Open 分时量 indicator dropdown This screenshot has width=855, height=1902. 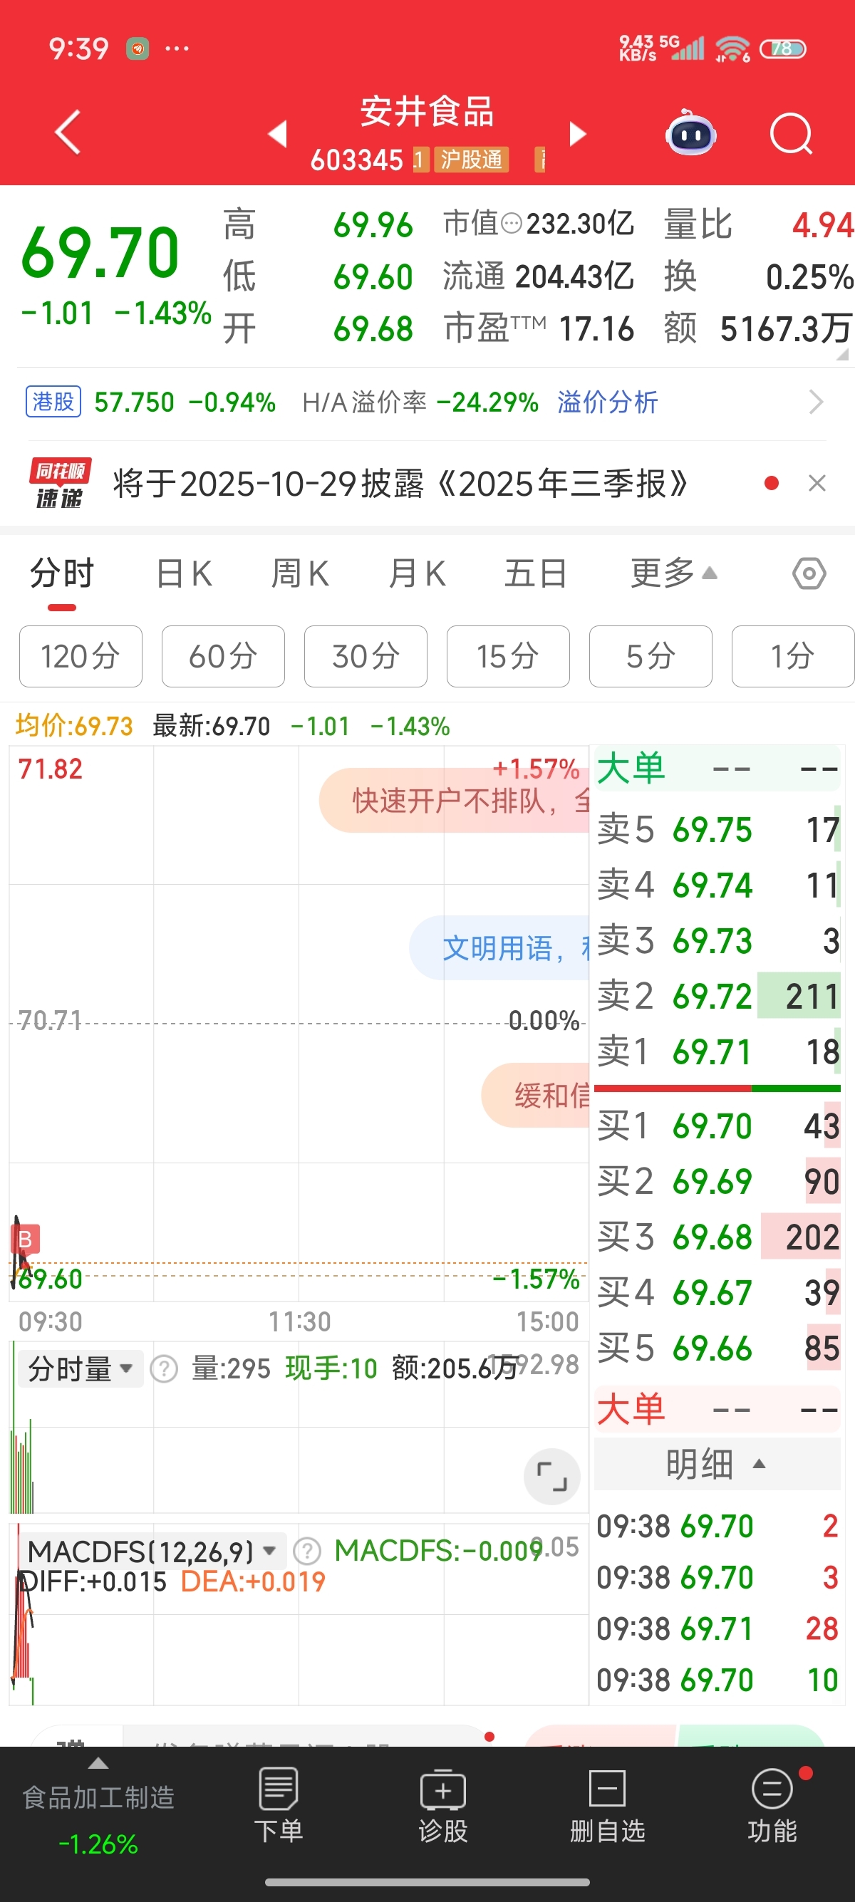81,1368
